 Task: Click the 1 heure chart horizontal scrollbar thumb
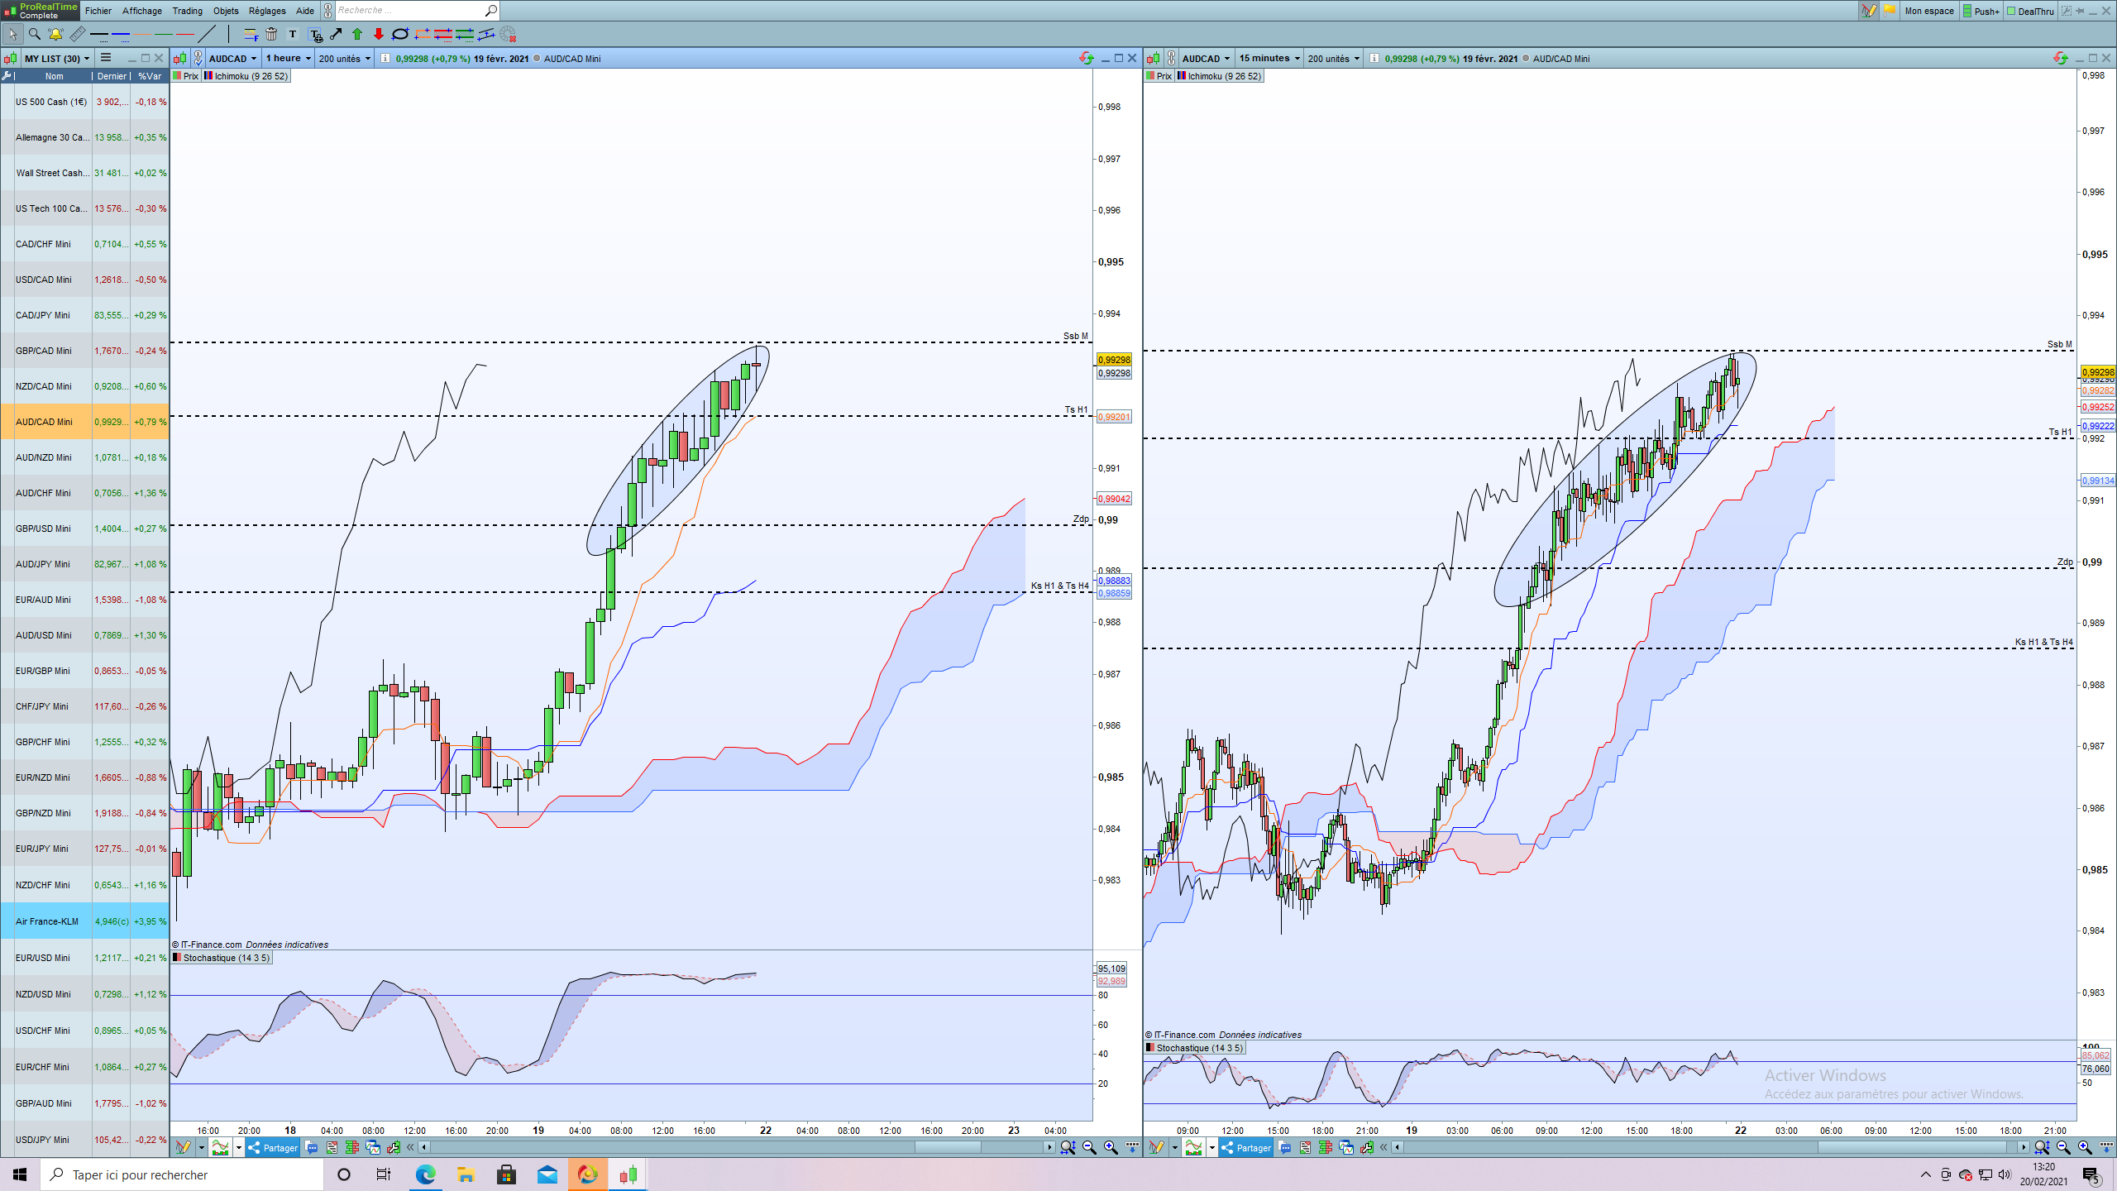(947, 1147)
